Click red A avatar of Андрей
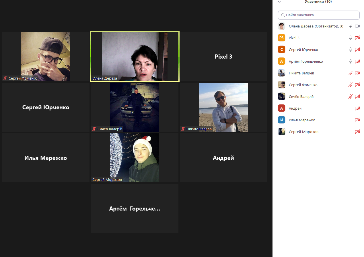The image size is (364, 257). pyautogui.click(x=282, y=108)
